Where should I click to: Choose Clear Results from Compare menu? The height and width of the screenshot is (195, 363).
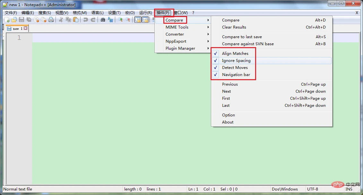pos(234,27)
